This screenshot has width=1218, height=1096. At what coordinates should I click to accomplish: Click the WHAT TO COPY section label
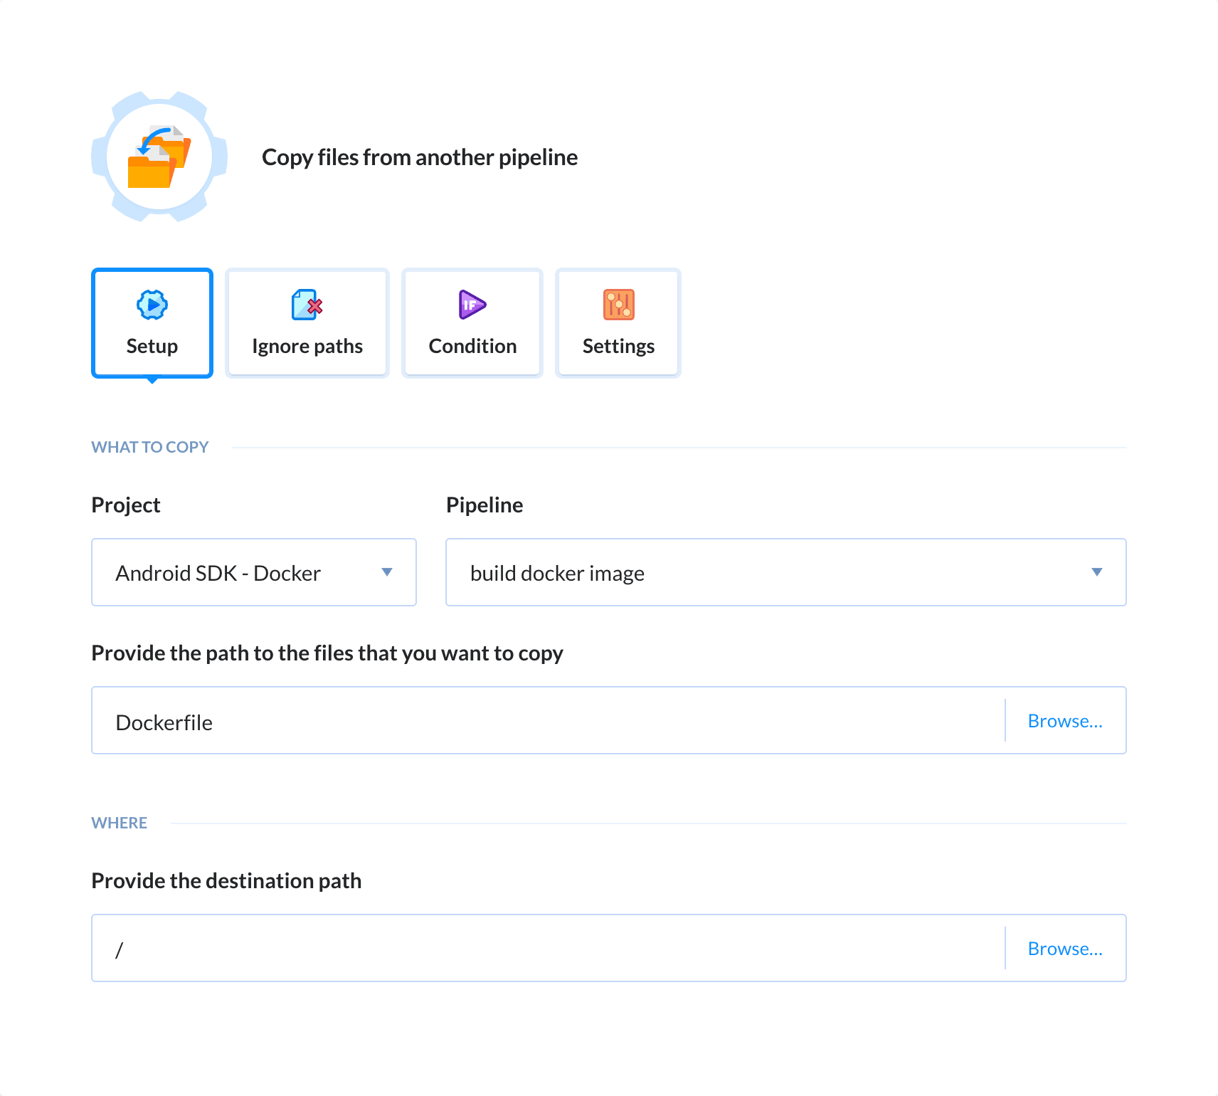pos(149,446)
